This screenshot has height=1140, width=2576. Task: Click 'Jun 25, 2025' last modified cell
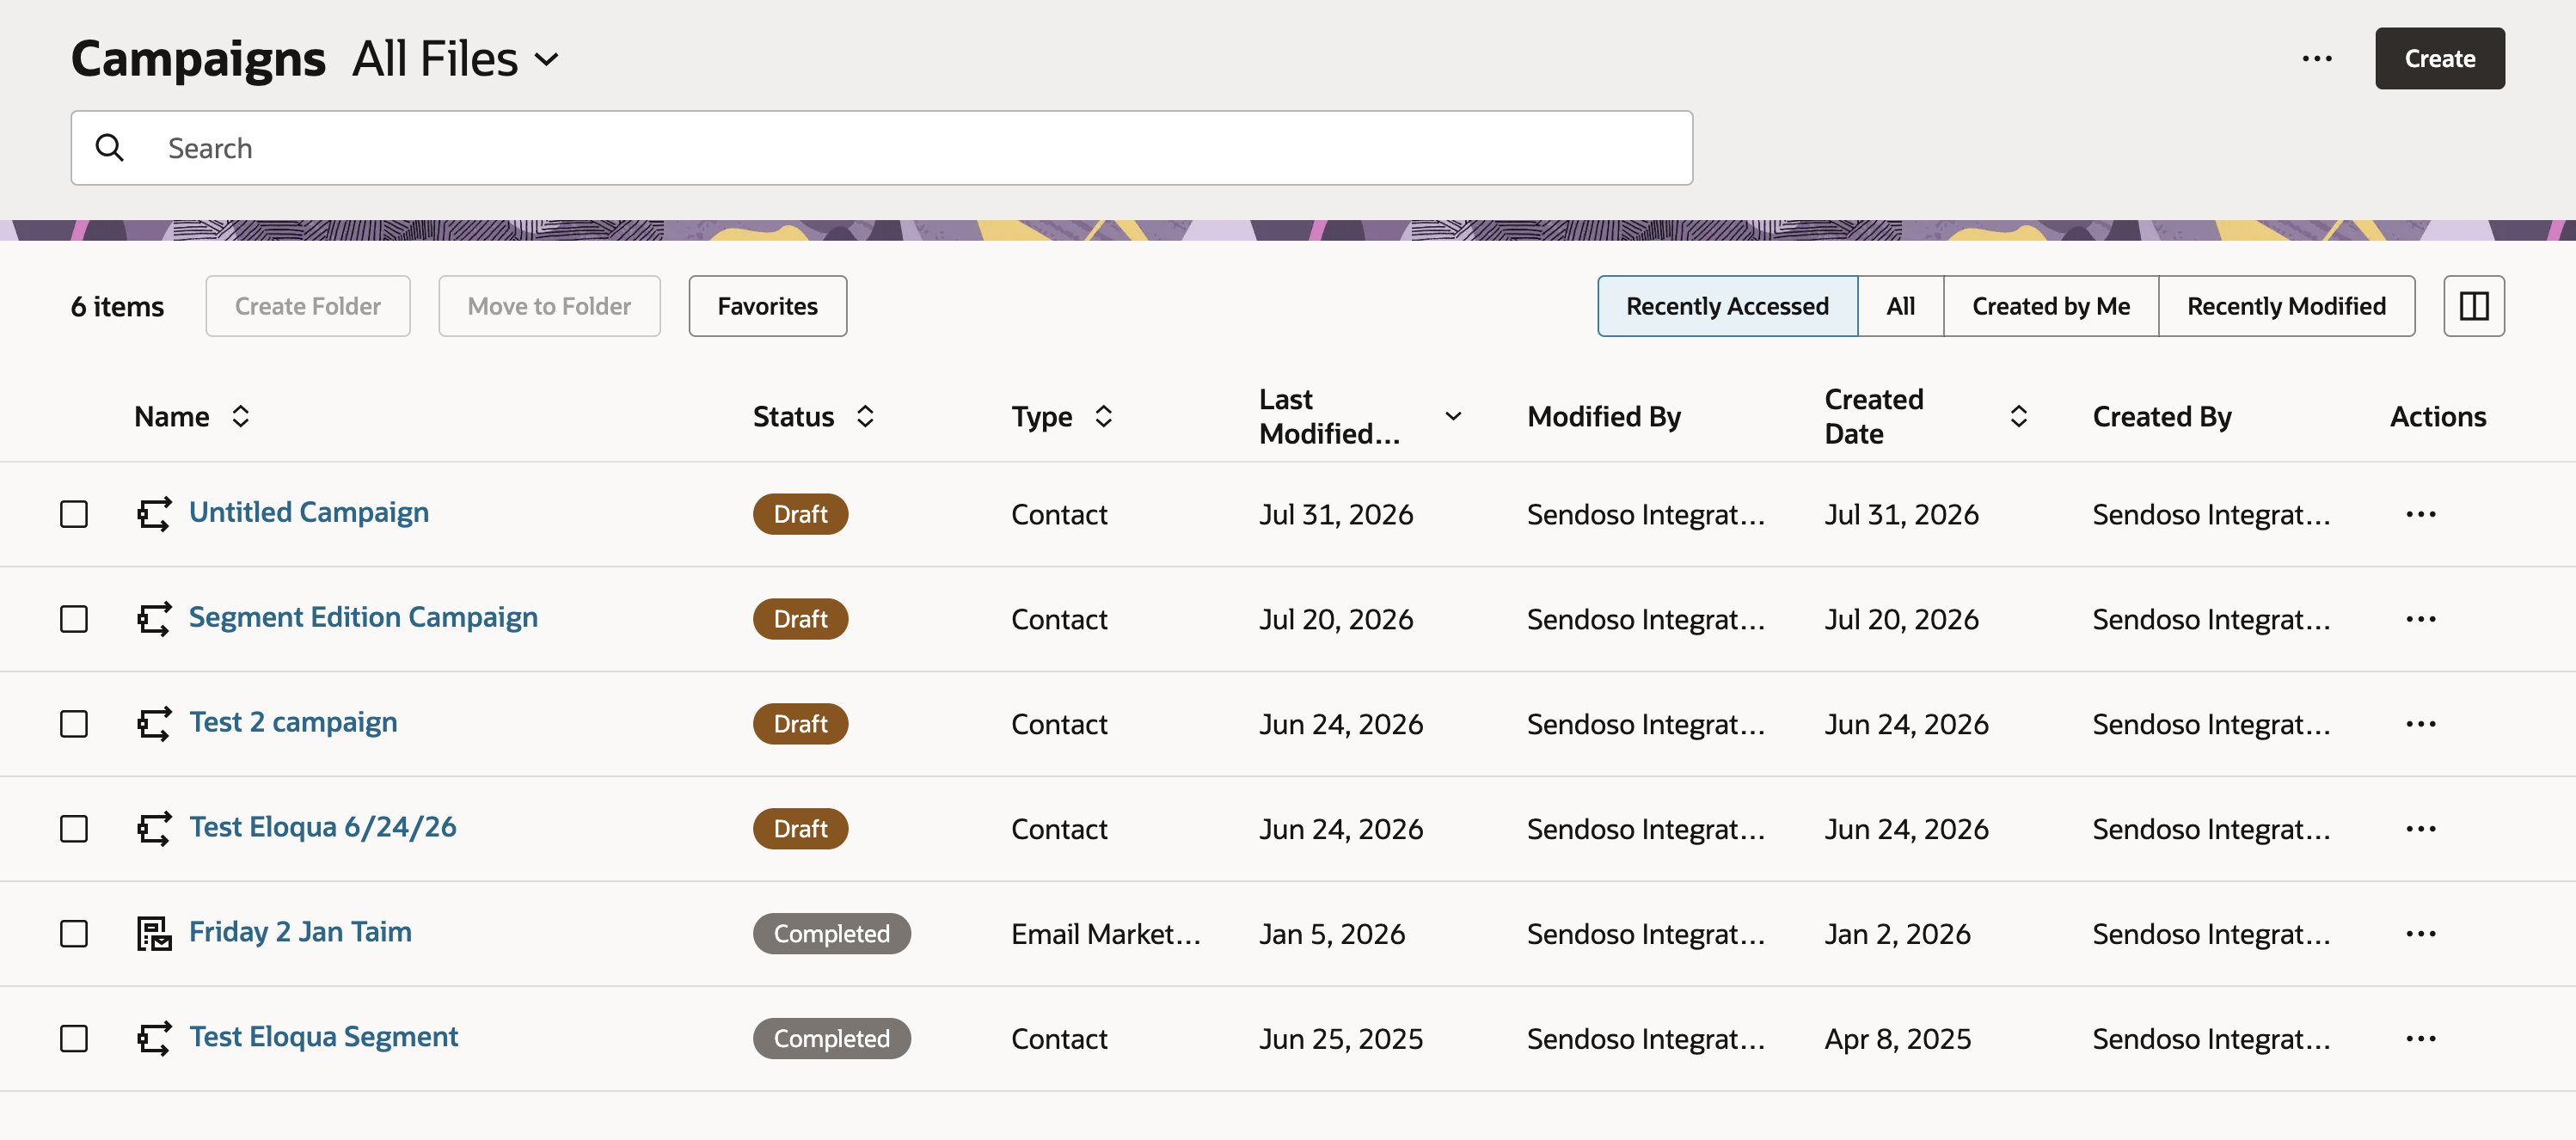pos(1341,1039)
